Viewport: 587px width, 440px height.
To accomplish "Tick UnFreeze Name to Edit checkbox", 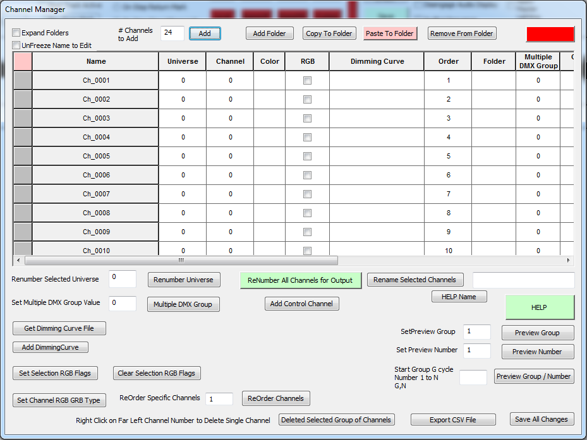I will point(16,45).
